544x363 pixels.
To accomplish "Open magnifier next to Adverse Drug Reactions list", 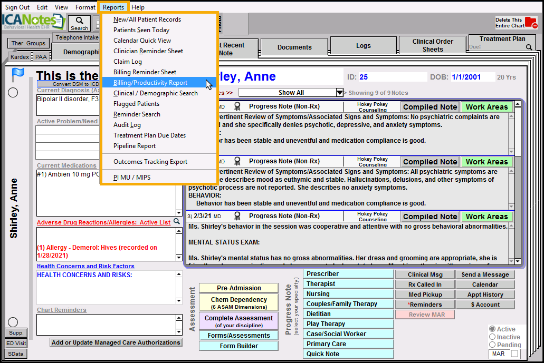I will tap(177, 222).
